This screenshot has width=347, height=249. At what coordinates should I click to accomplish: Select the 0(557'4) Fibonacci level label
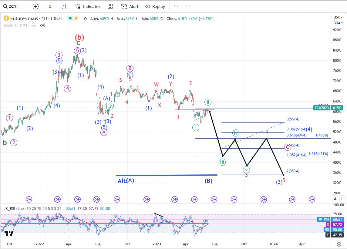293,119
